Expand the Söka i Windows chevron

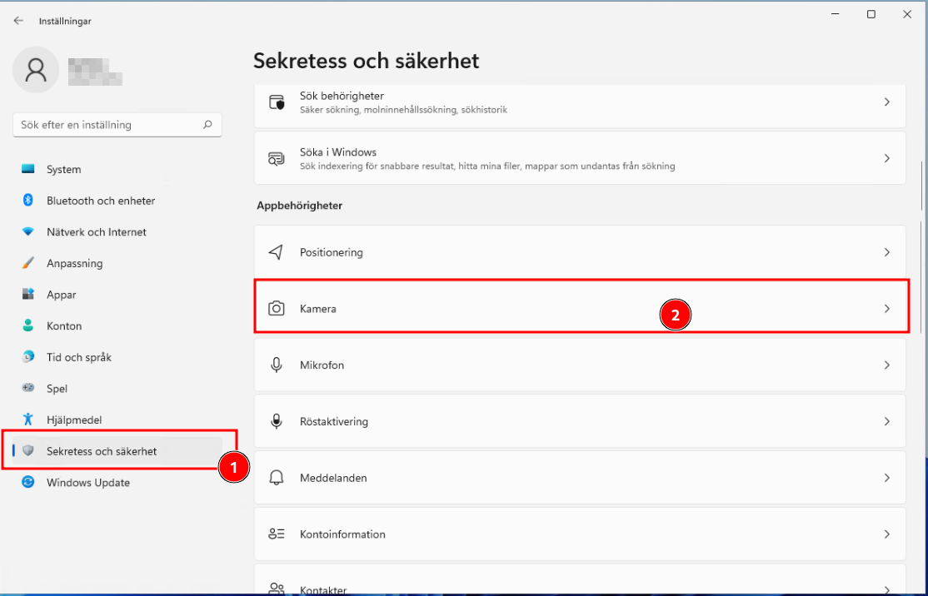point(886,158)
